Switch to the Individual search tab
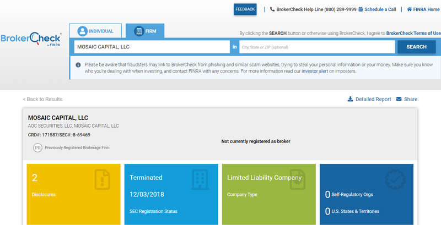The height and width of the screenshot is (225, 441). (95, 31)
